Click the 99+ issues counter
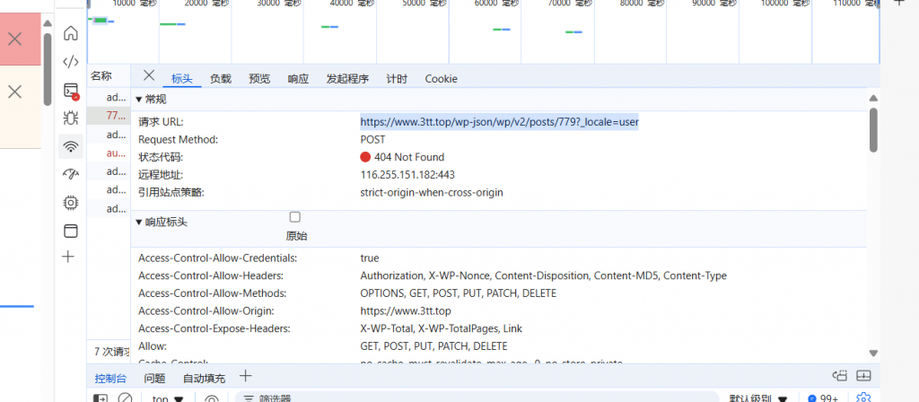Image resolution: width=919 pixels, height=402 pixels. point(824,398)
